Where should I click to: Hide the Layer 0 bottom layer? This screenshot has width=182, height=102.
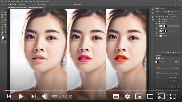(156, 36)
